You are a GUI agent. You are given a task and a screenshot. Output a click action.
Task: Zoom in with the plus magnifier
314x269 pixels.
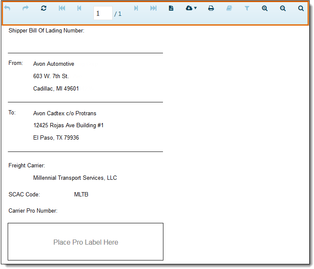pyautogui.click(x=265, y=8)
